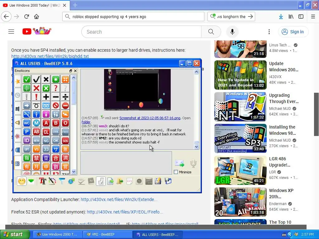Switch to the flower emoticon category tab
Viewport: 319px width, 239px height.
click(18, 136)
